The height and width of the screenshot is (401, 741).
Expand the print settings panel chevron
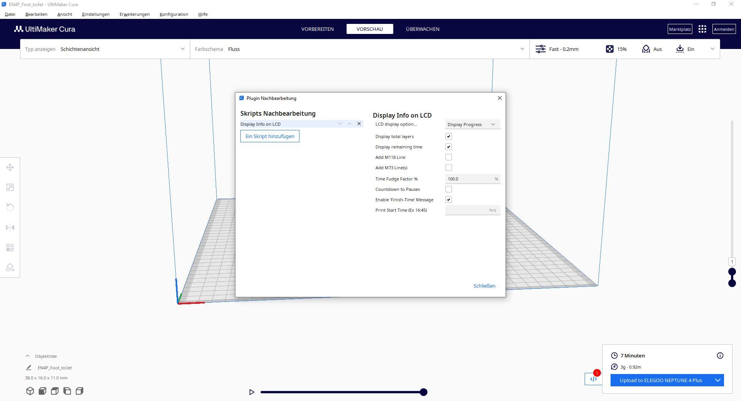(712, 49)
